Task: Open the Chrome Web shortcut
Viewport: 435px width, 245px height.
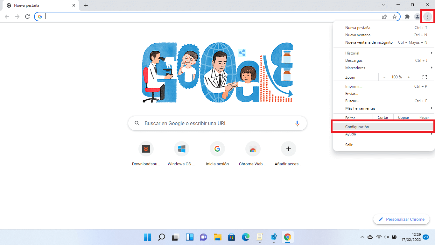Action: (x=253, y=155)
